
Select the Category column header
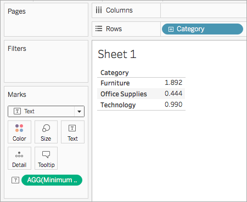[115, 73]
